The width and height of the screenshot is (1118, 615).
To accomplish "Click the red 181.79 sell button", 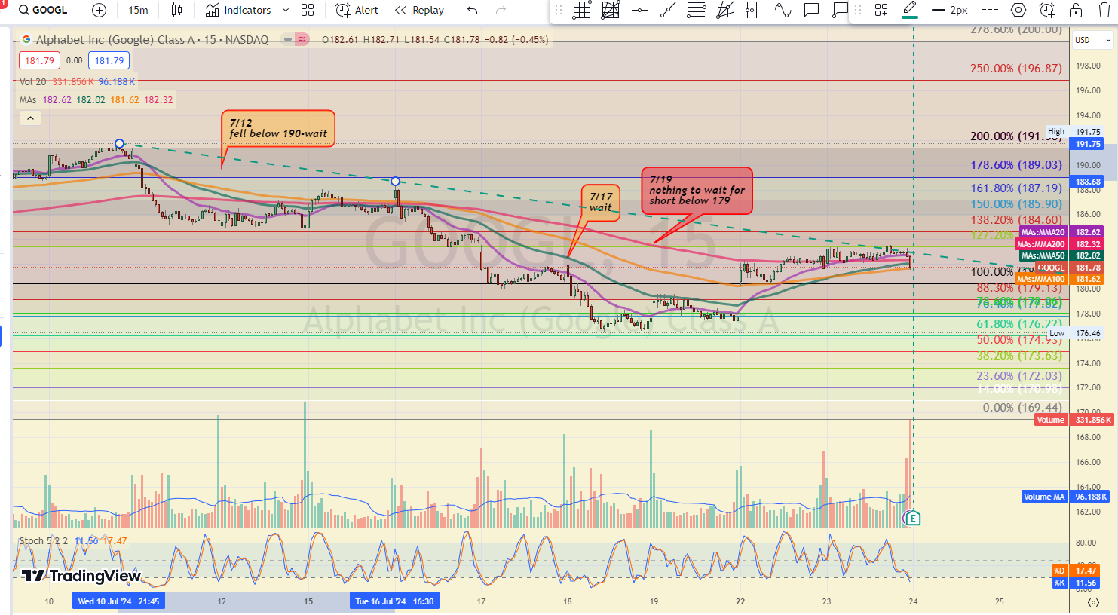I will 39,60.
